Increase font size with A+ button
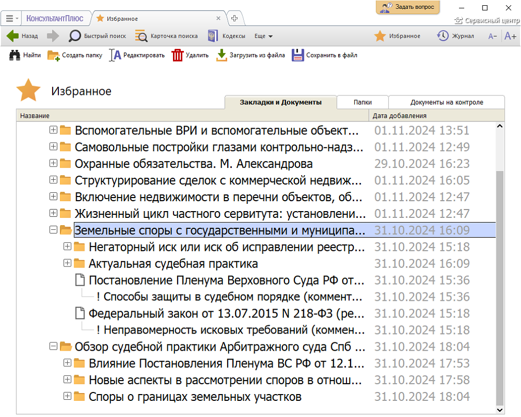 point(510,36)
